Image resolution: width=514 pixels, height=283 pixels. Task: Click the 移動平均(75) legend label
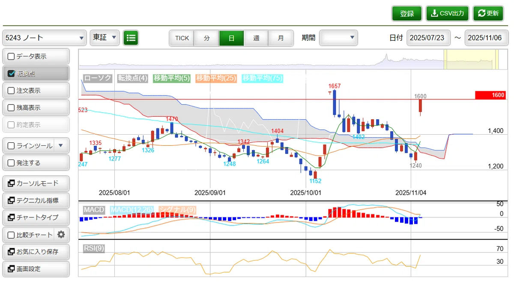coord(262,78)
